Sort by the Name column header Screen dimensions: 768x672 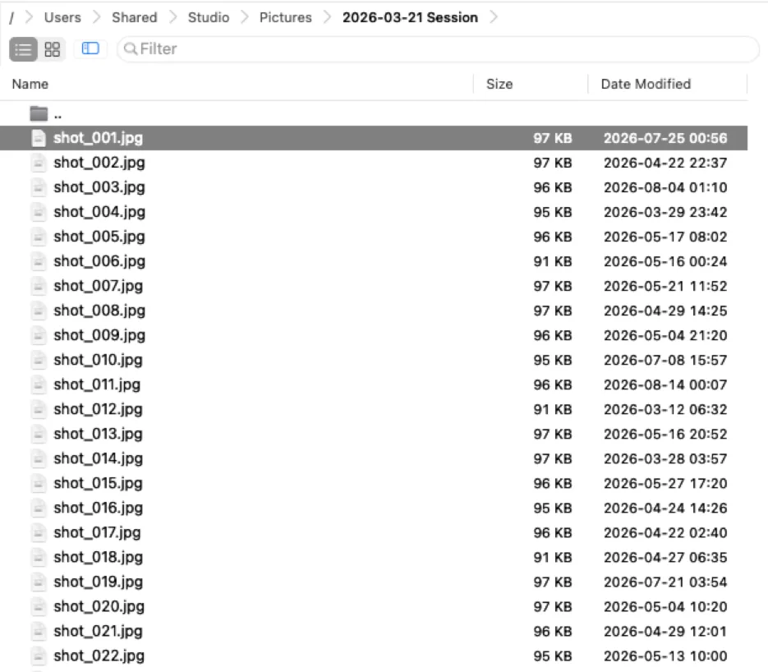pyautogui.click(x=30, y=85)
